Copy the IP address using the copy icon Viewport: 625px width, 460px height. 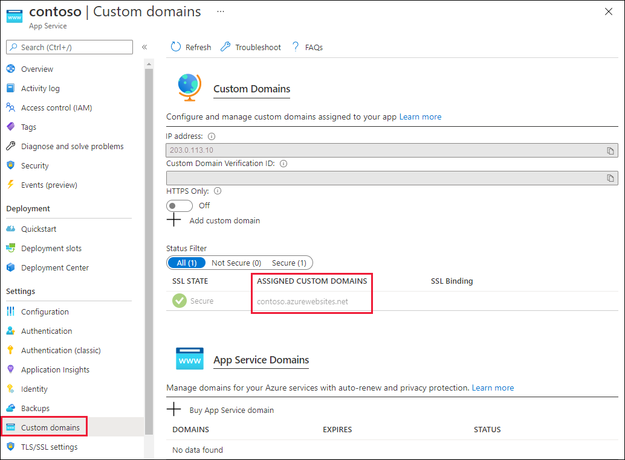click(610, 150)
